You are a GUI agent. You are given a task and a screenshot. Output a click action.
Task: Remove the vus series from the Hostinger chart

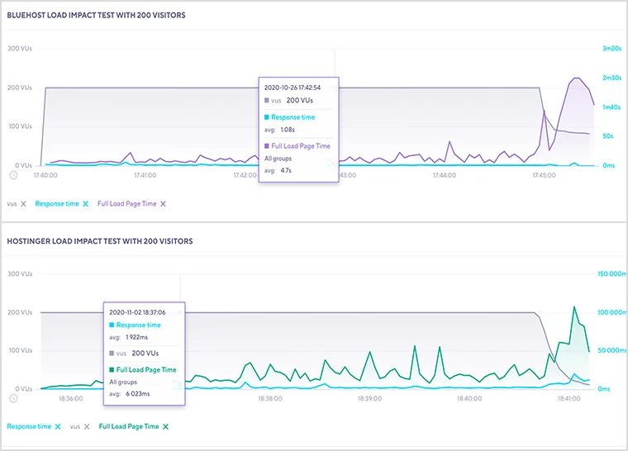click(87, 426)
